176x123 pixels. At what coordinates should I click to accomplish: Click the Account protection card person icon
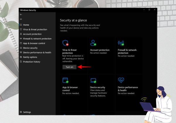click(93, 43)
